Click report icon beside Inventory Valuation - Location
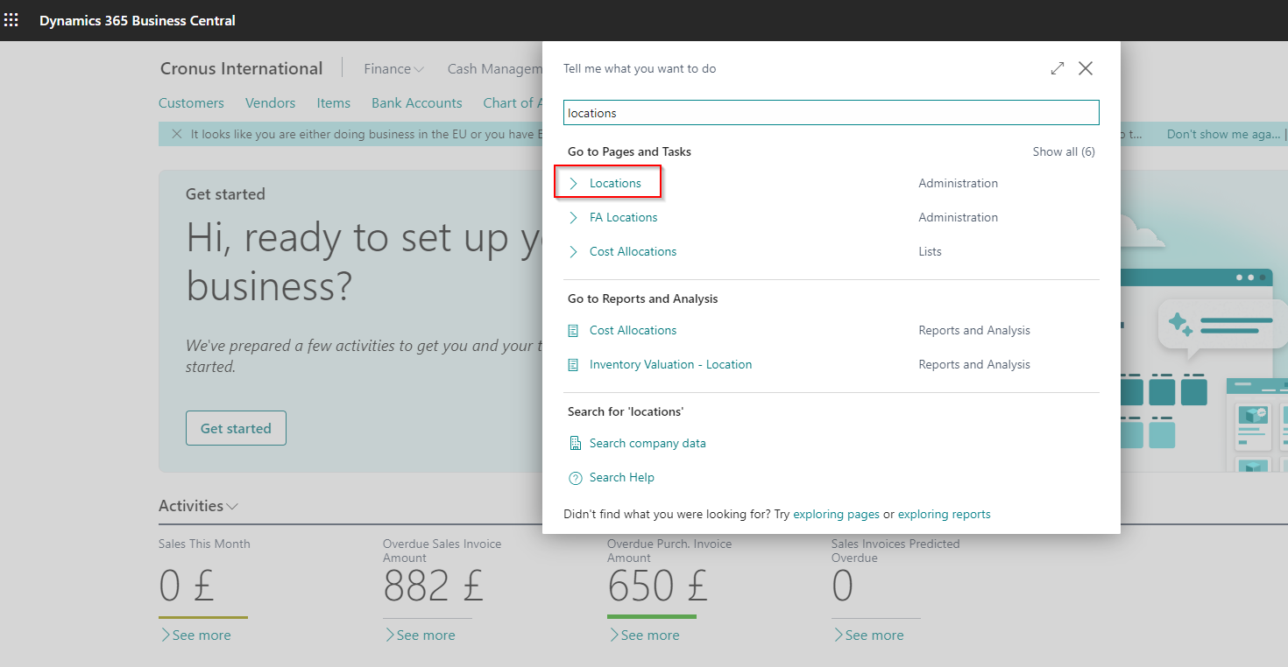This screenshot has width=1288, height=667. tap(574, 364)
